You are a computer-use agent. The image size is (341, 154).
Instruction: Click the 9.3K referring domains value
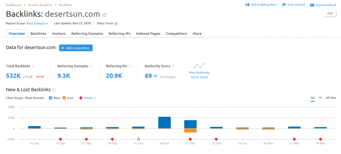[64, 76]
